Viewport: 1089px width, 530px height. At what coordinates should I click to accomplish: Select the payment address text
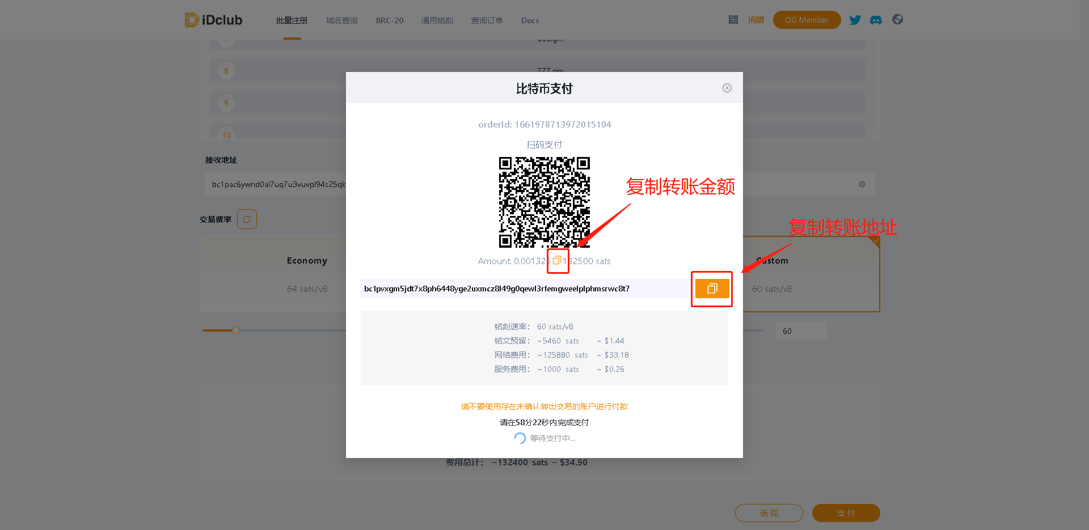497,289
